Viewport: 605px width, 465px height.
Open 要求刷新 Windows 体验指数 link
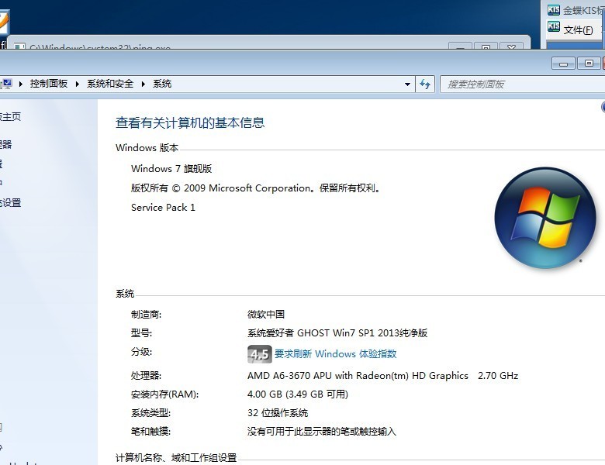(335, 354)
